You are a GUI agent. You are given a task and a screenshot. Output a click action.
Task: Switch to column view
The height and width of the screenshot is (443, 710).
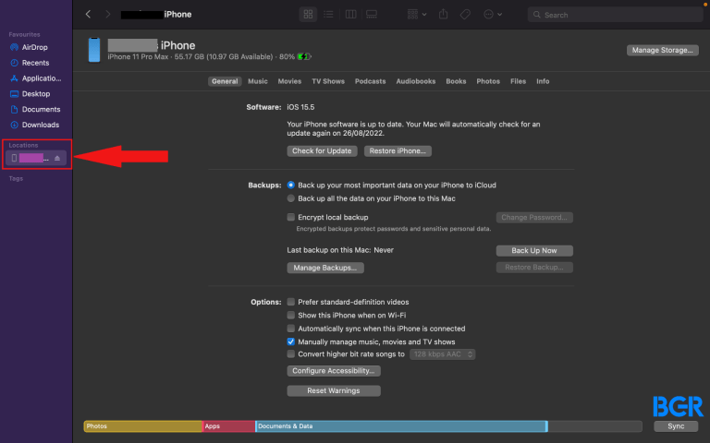(x=350, y=15)
